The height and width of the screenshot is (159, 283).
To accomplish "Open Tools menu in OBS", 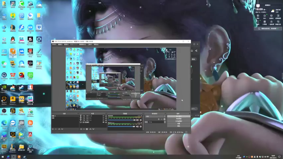I will (90, 45).
